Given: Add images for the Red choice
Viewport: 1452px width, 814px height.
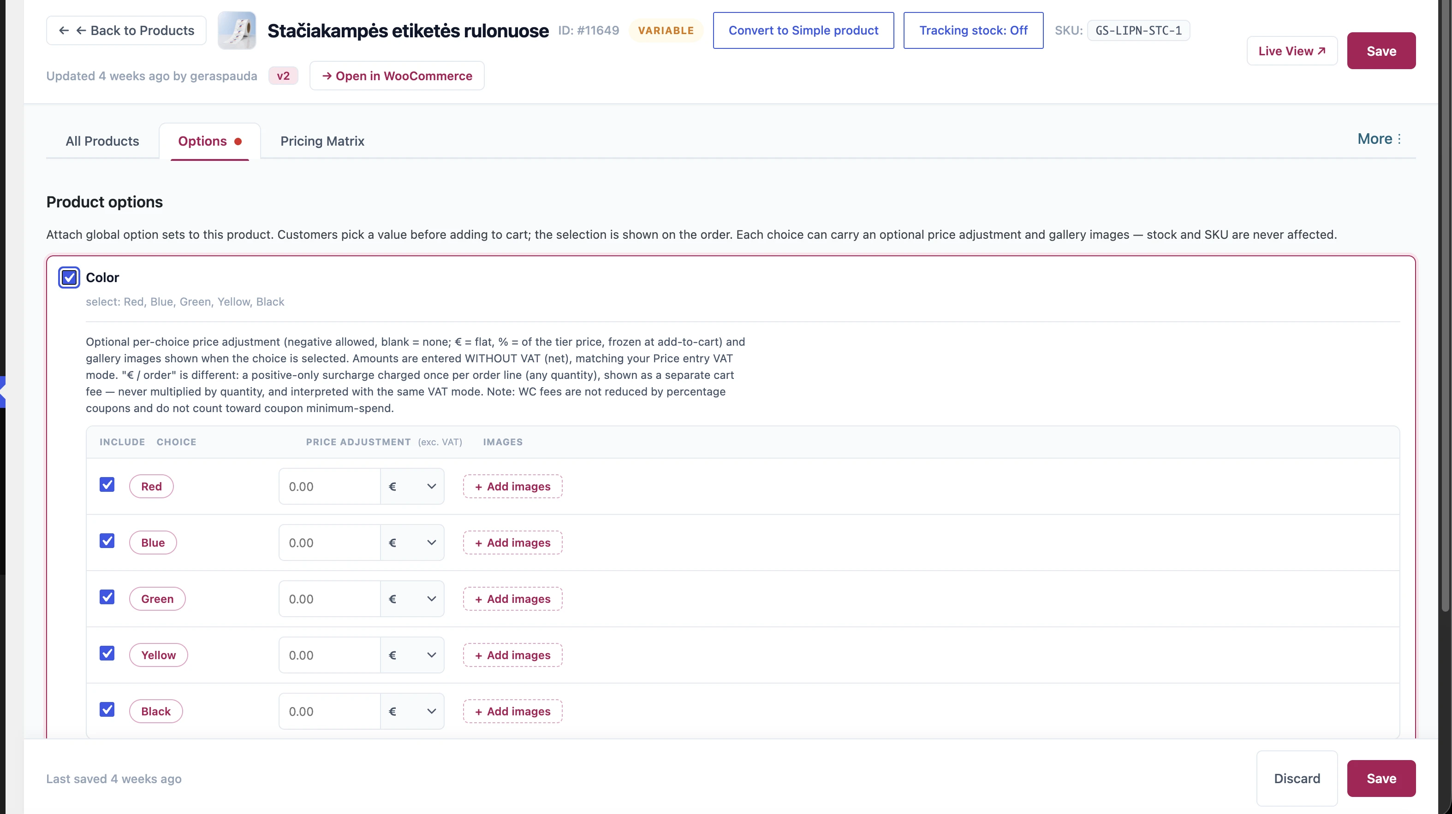Looking at the screenshot, I should (x=512, y=486).
